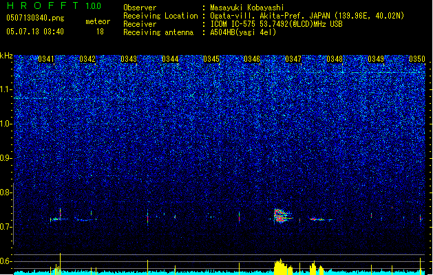
Task: Click the 1.1 frequency axis label
Action: [x=6, y=89]
